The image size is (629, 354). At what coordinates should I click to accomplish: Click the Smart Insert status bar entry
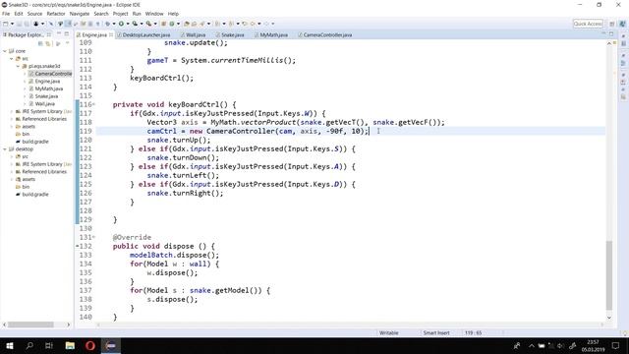coord(436,332)
